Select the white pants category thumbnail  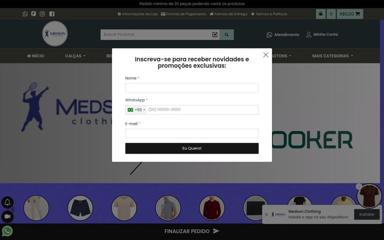tap(36, 208)
